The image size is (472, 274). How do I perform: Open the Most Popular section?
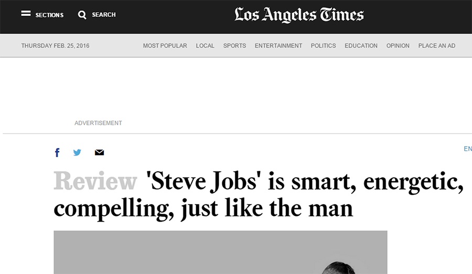click(165, 46)
